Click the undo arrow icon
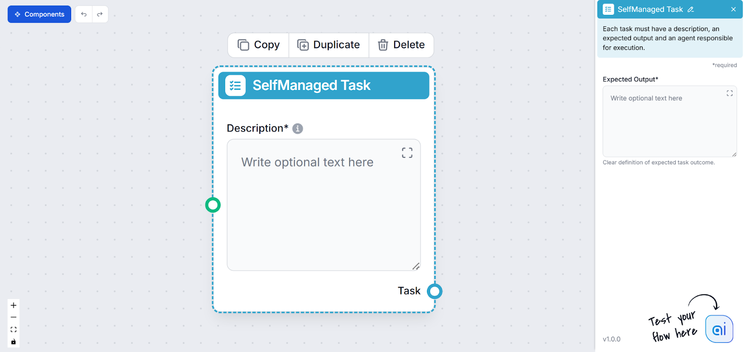Viewport: 744px width, 352px height. point(84,14)
